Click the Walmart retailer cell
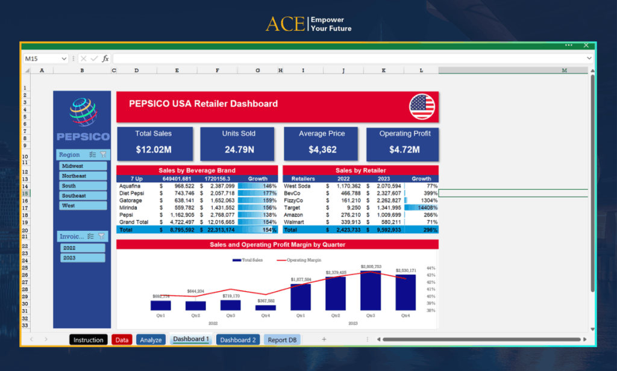Image resolution: width=617 pixels, height=371 pixels. 293,222
